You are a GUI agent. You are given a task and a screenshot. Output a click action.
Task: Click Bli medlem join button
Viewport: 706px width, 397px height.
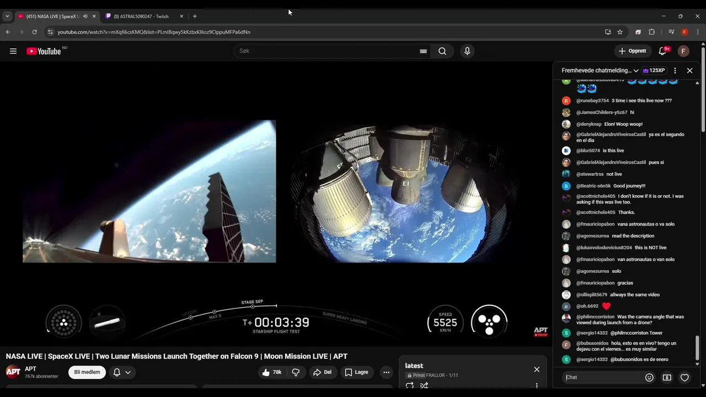pos(87,372)
